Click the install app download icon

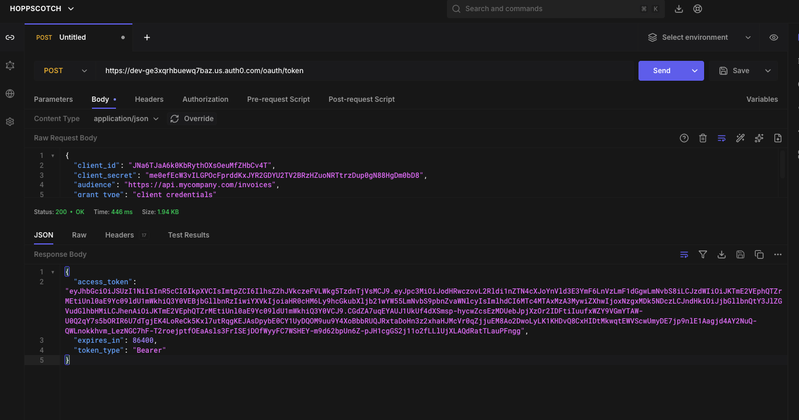coord(679,9)
